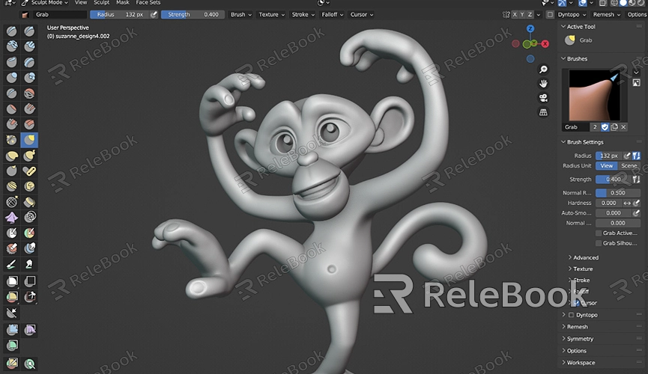Unlink the Grab brush with X button
Viewport: 648px width, 374px height.
[623, 127]
